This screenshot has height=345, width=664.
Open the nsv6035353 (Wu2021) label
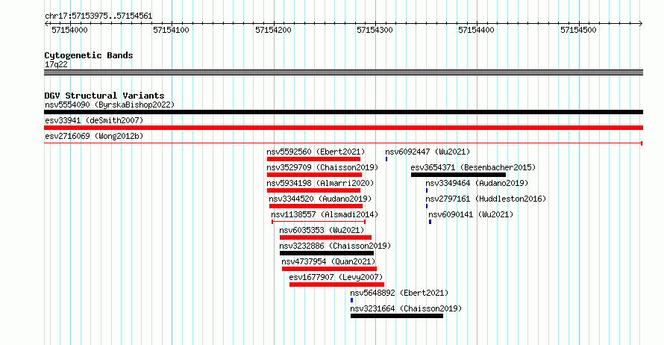point(322,230)
